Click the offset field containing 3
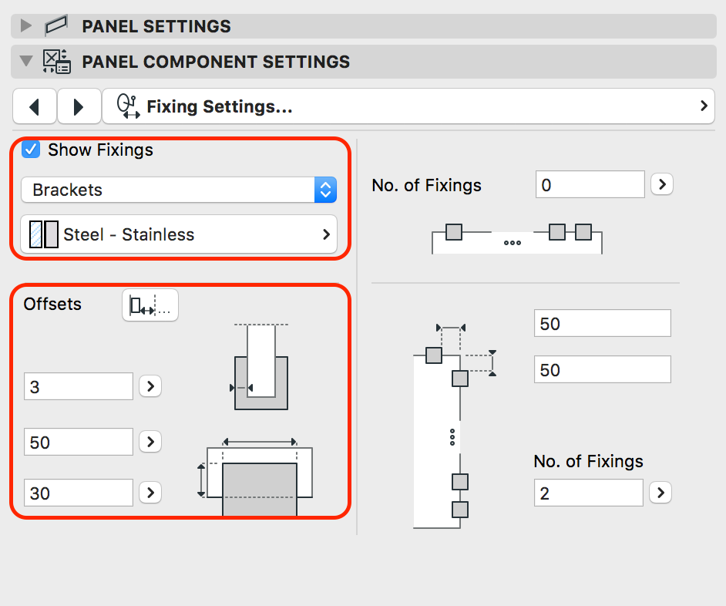The image size is (726, 606). coord(78,386)
